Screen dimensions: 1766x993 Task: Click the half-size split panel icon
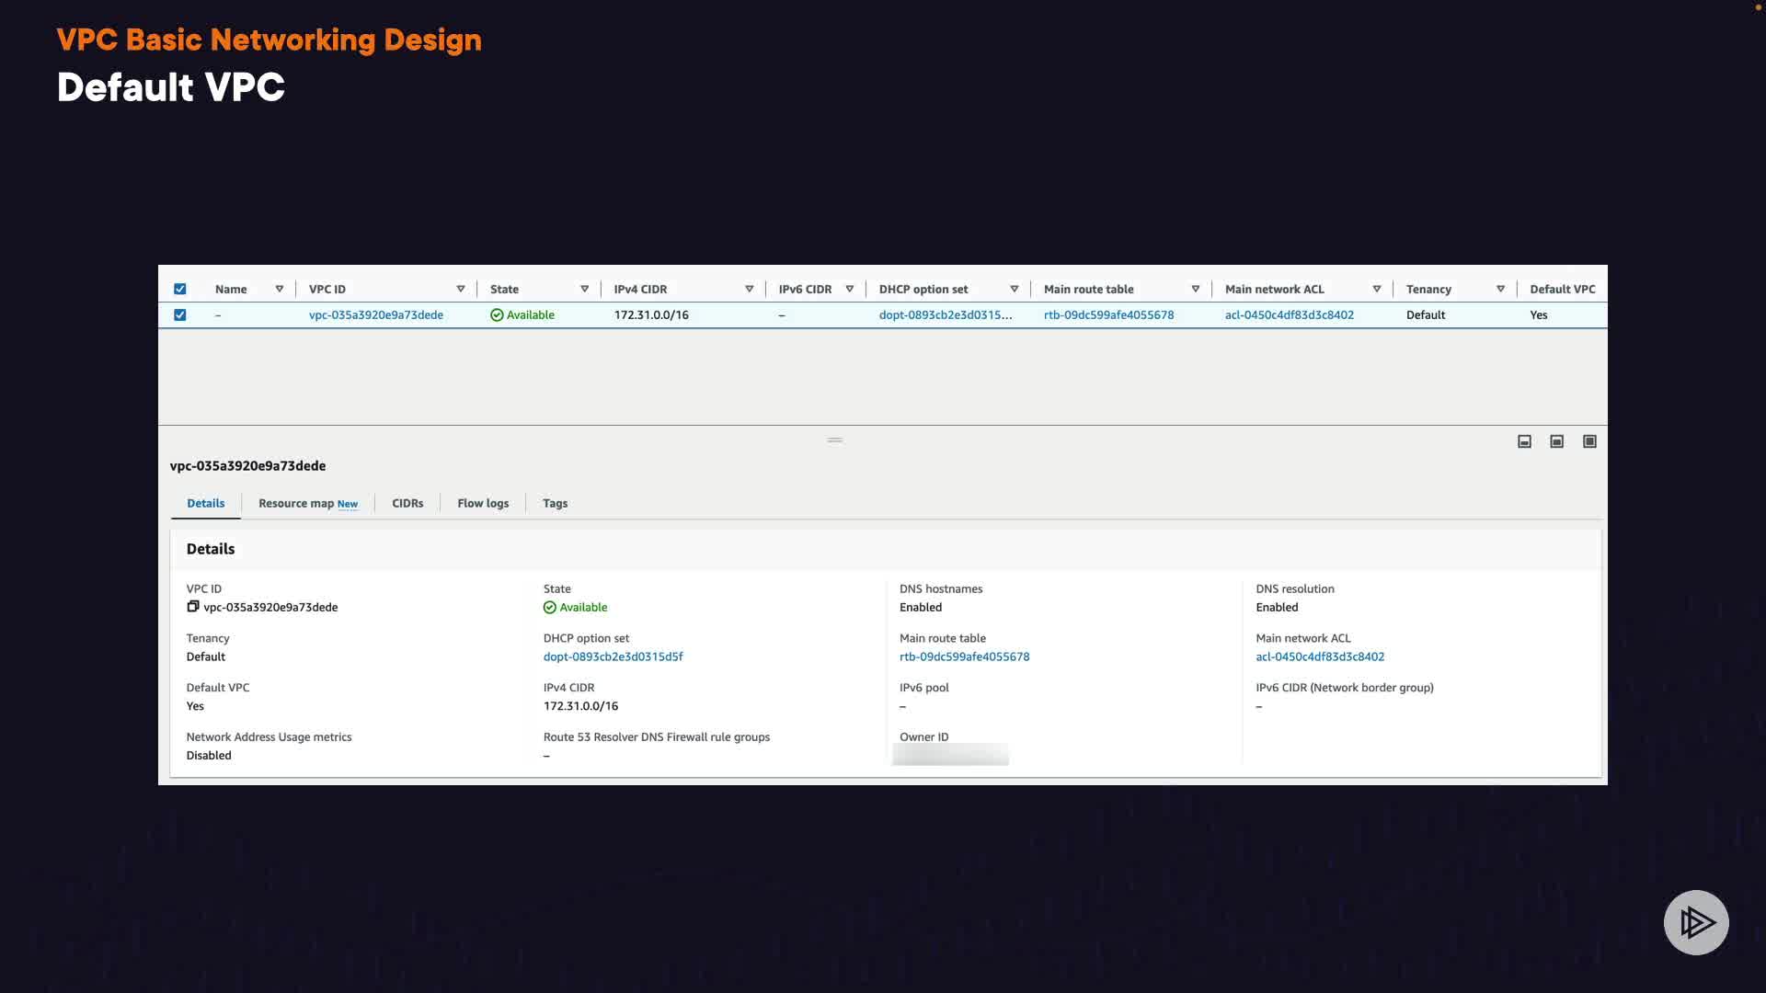tap(1556, 442)
